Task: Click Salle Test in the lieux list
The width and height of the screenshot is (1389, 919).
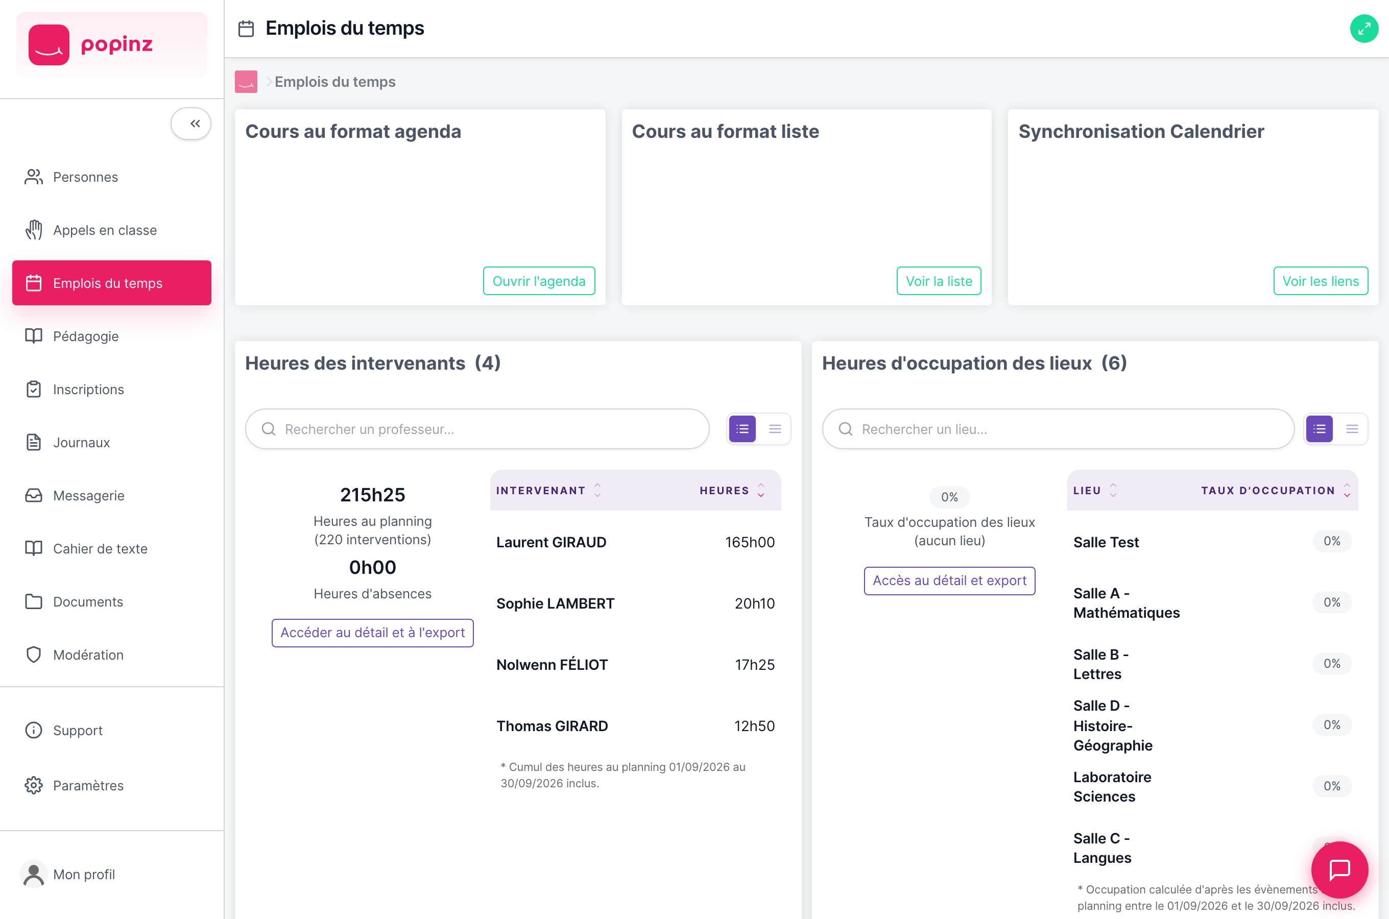Action: [x=1106, y=542]
